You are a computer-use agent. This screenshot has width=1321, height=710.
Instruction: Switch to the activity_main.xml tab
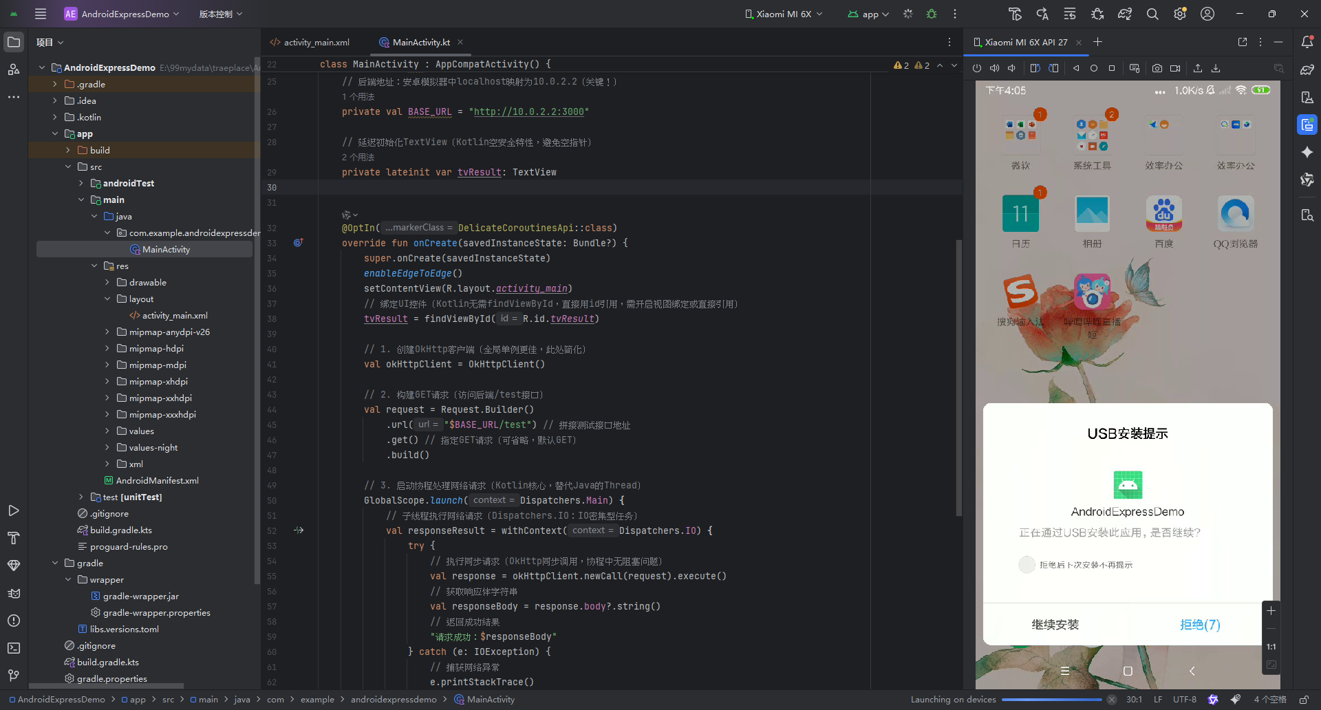click(310, 42)
